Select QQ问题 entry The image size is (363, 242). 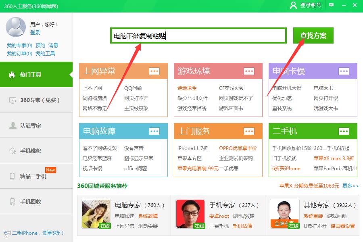click(133, 88)
